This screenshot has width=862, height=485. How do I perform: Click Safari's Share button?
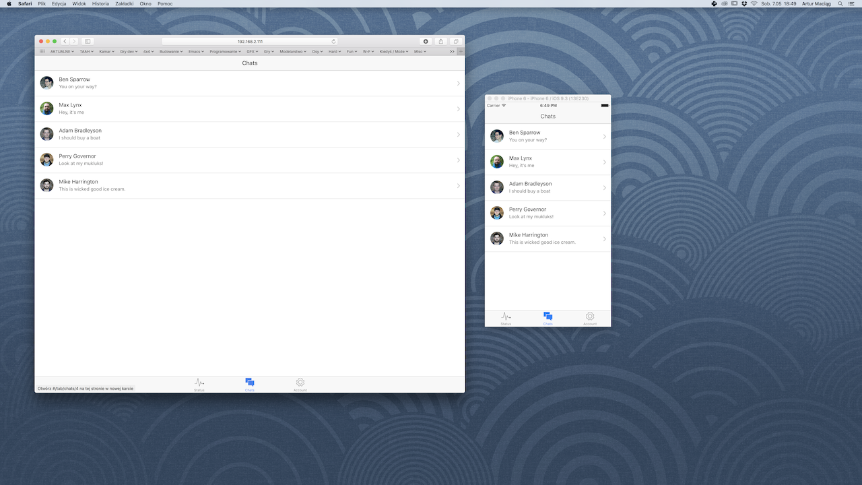pos(440,41)
